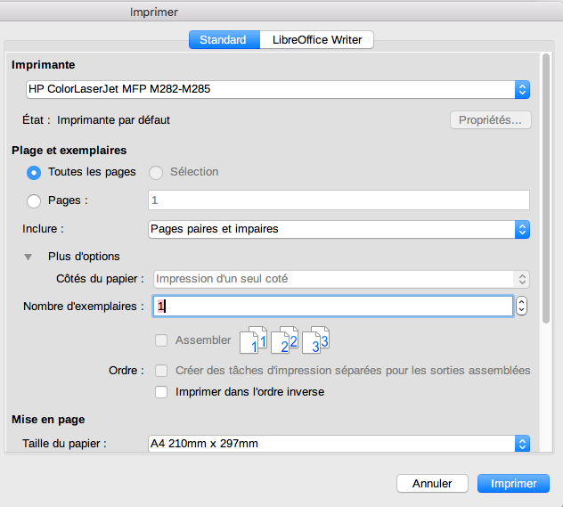This screenshot has width=563, height=507.
Task: Click the Pages range text field
Action: [339, 200]
